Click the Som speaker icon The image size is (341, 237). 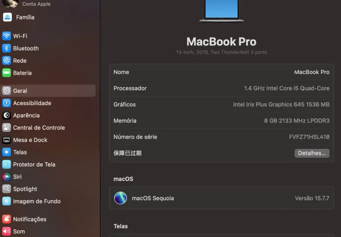6,231
